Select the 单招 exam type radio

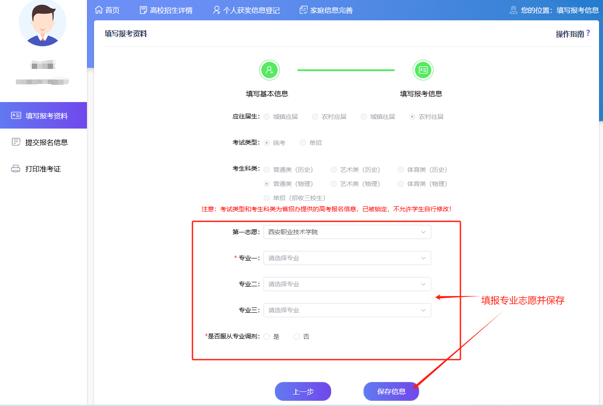click(303, 143)
